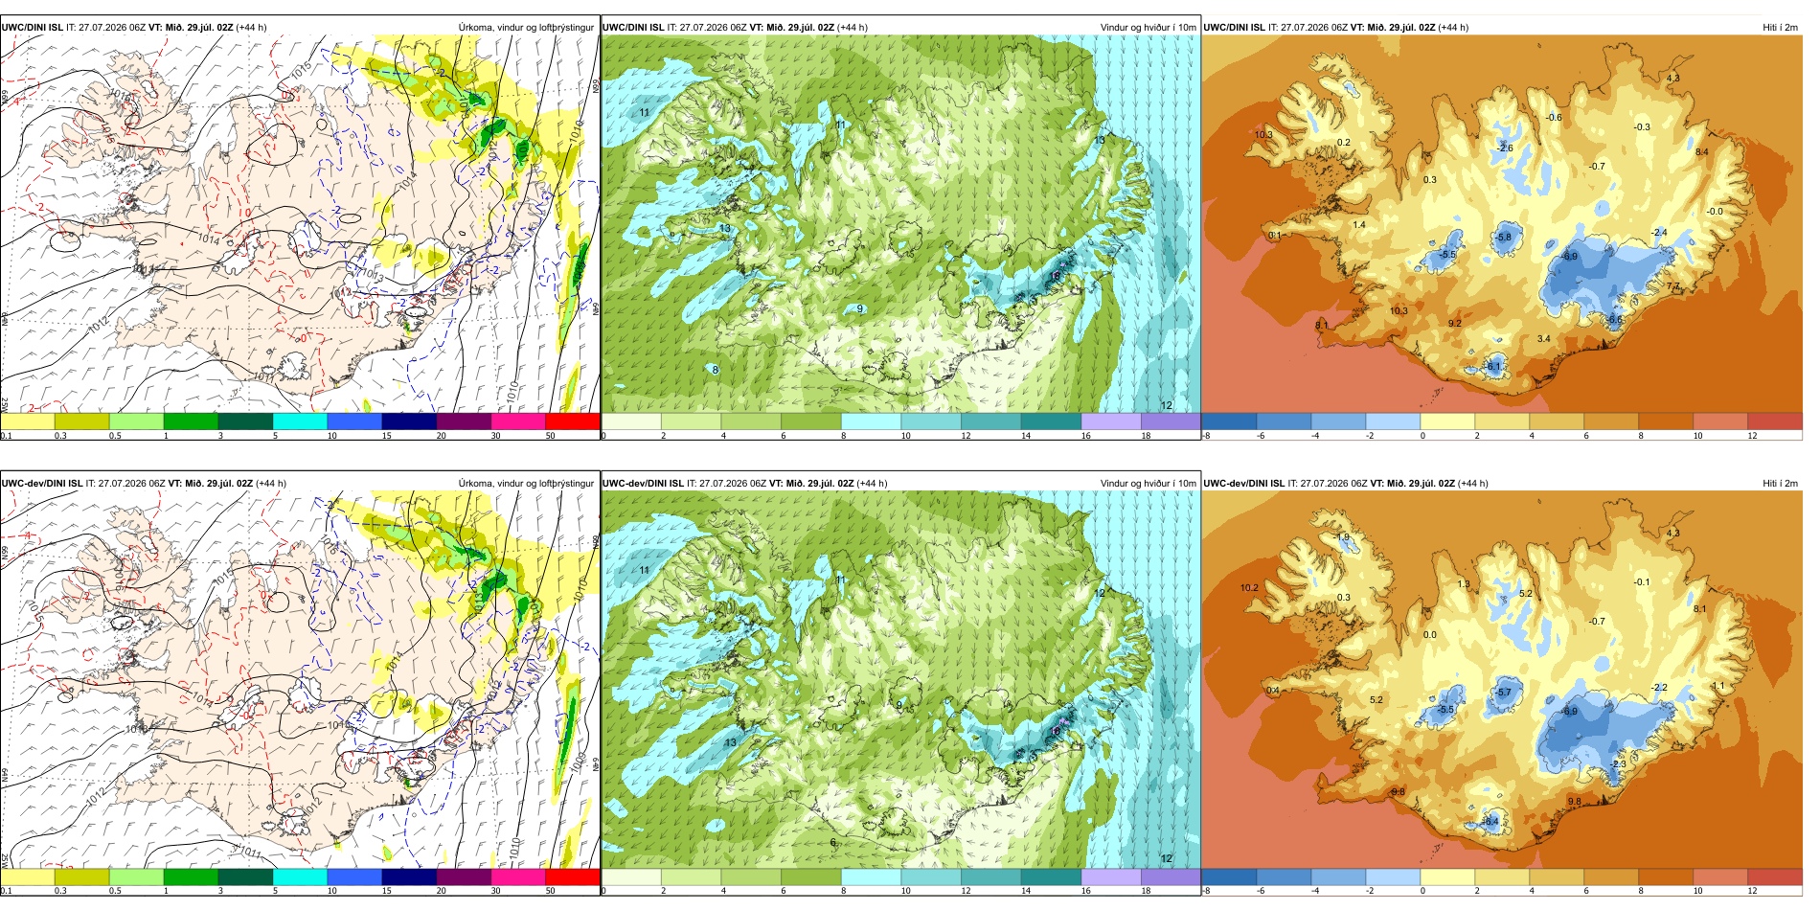Image resolution: width=1820 pixels, height=910 pixels.
Task: Click the dark blue -8 swatch in UWC/DINI temperature legend
Action: tap(1229, 421)
